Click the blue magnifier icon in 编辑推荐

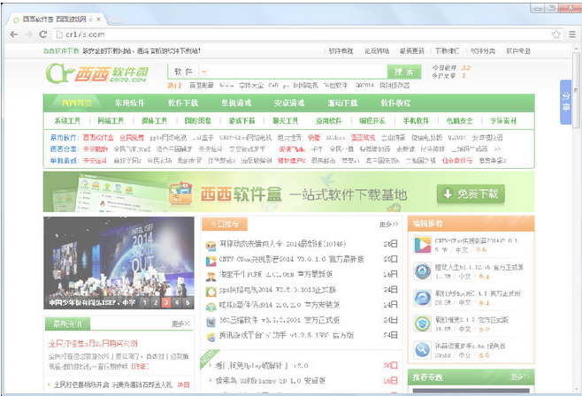(423, 350)
